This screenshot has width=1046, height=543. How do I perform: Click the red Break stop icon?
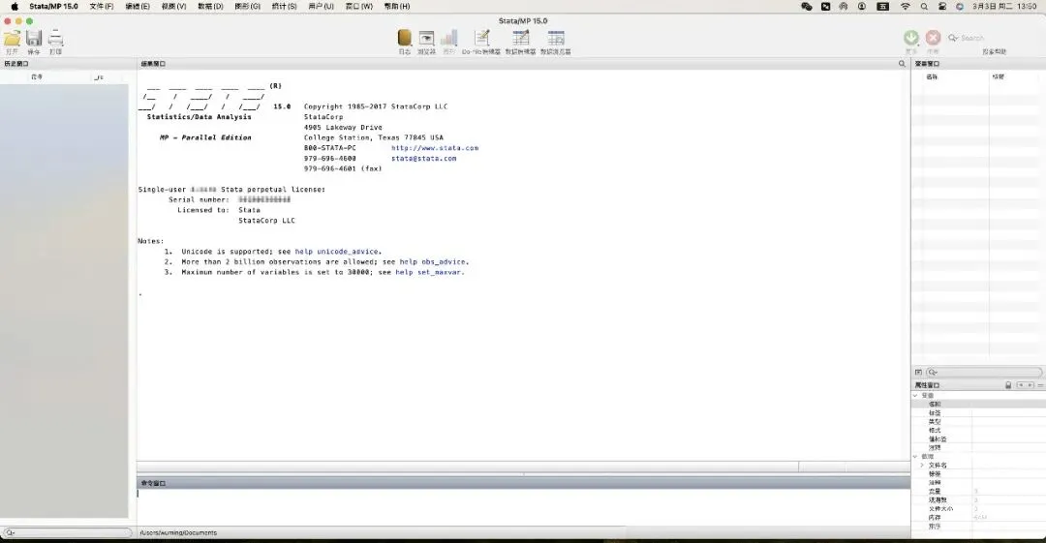point(934,38)
